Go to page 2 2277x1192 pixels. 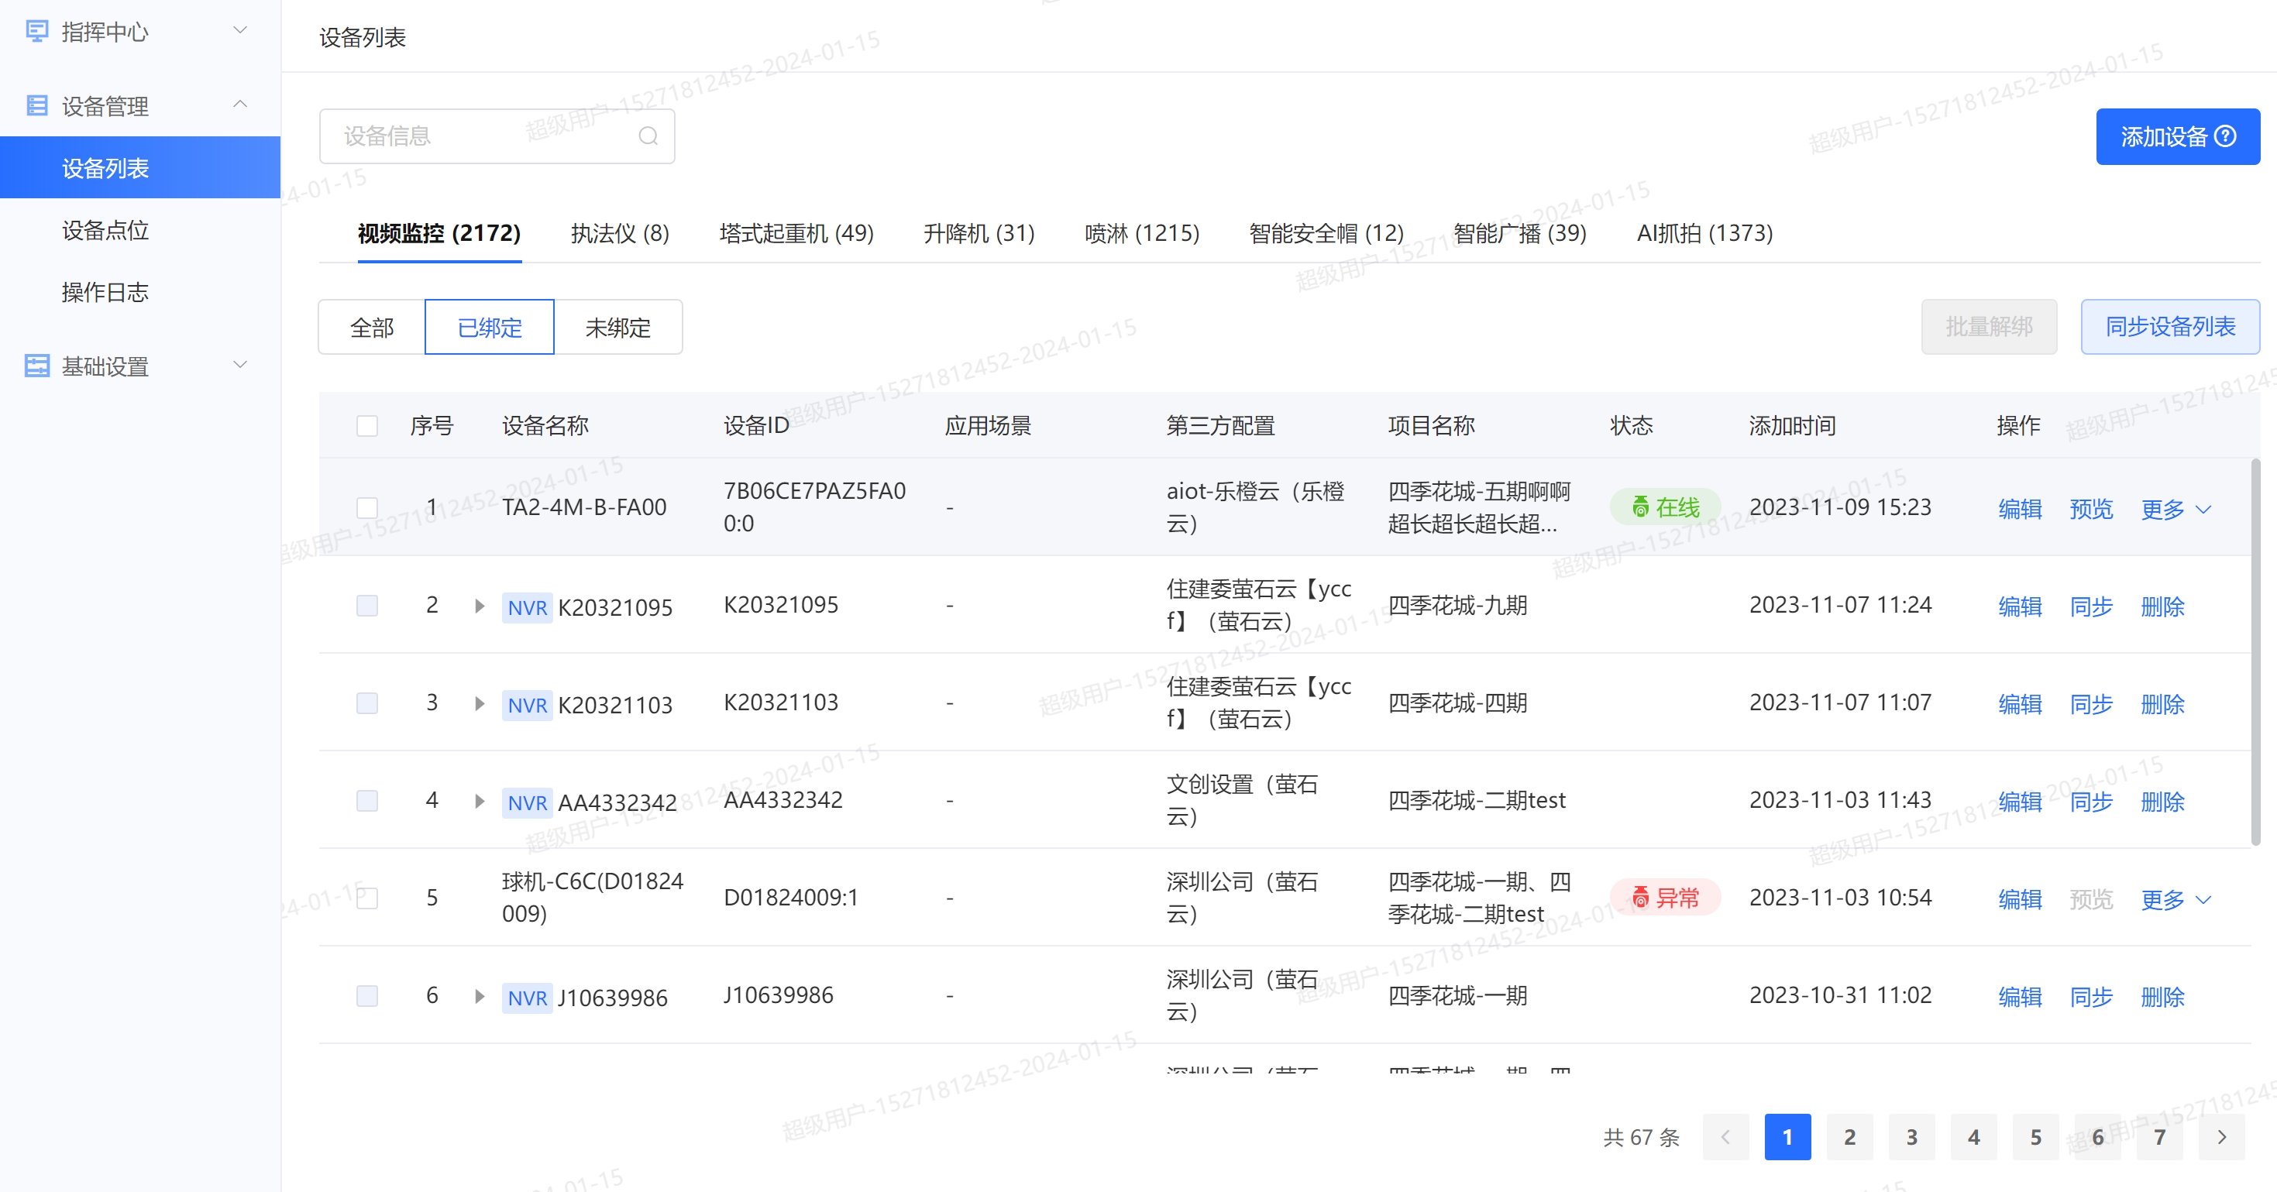point(1849,1137)
